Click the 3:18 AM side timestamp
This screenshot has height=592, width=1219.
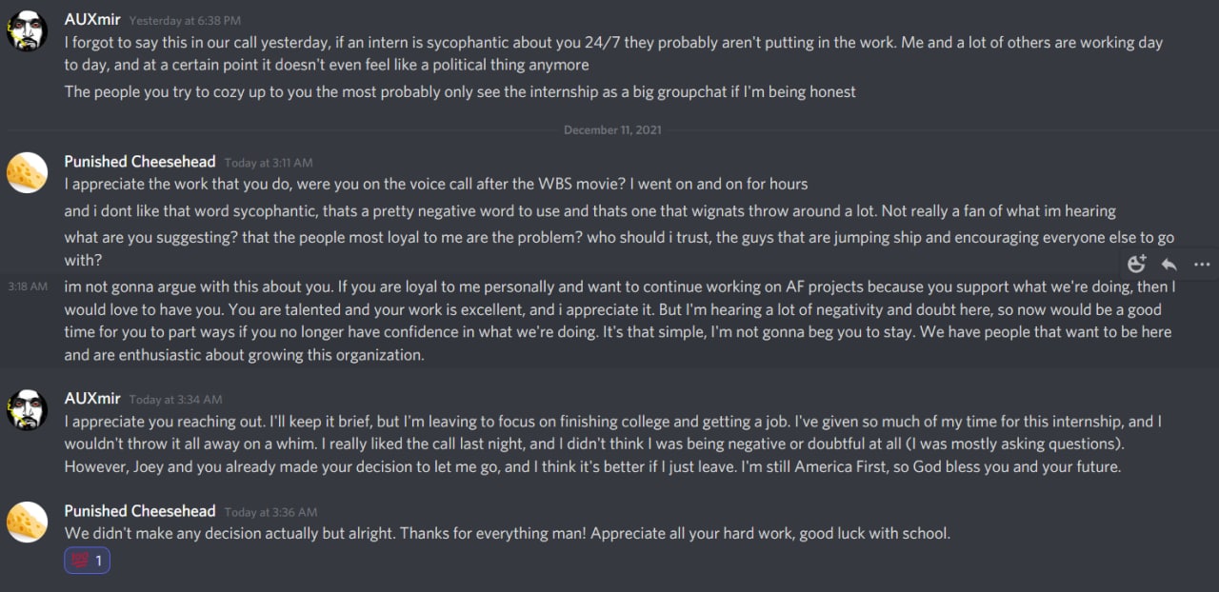pyautogui.click(x=27, y=286)
